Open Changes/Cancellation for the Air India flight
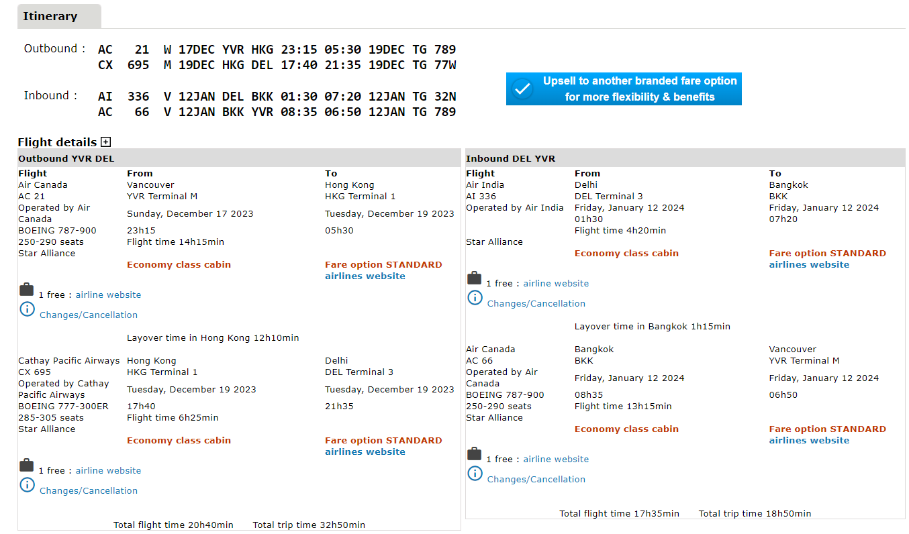 pyautogui.click(x=536, y=304)
